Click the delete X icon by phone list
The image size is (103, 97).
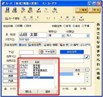click(87, 74)
